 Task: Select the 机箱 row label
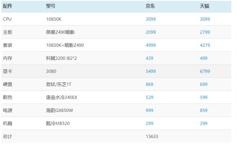(8, 123)
